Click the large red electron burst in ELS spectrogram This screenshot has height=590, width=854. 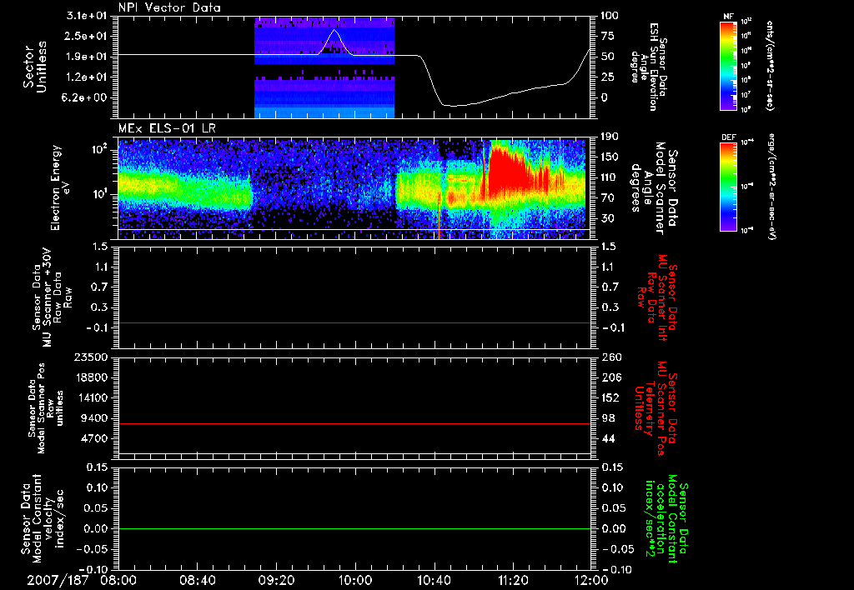(506, 168)
